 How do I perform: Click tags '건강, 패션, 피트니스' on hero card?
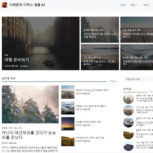[92, 58]
